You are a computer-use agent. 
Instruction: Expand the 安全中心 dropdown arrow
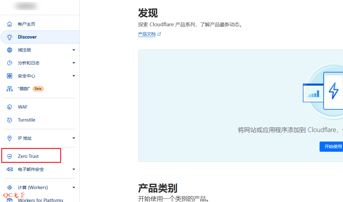pyautogui.click(x=73, y=76)
